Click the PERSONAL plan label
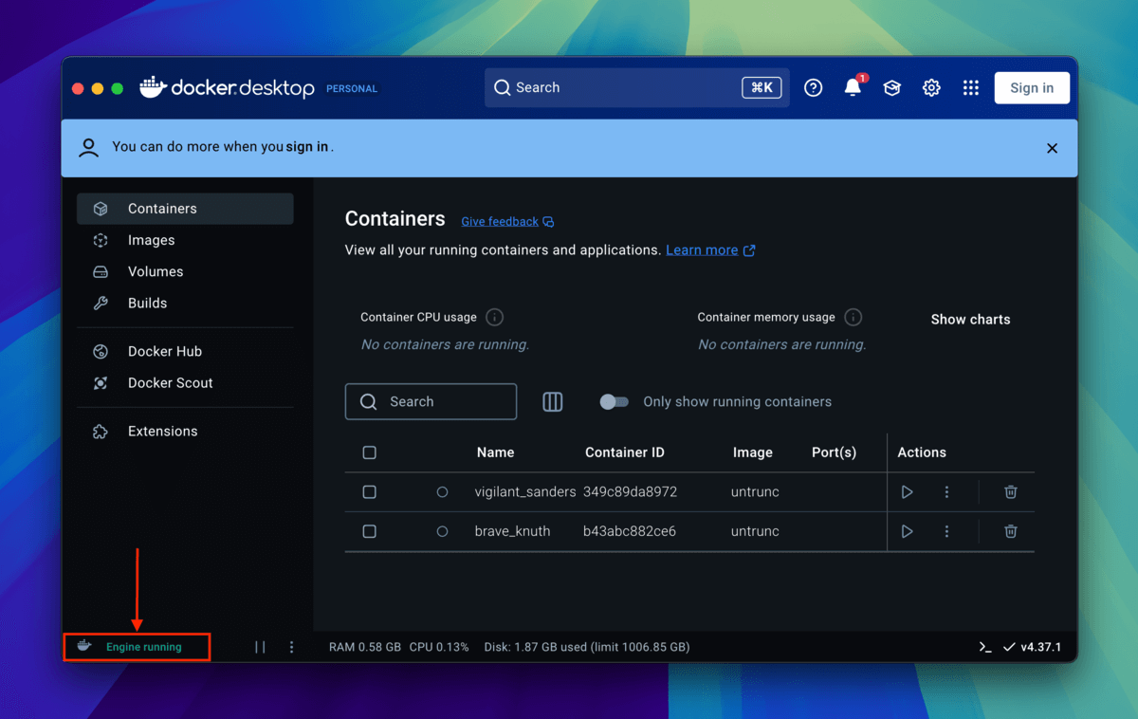The height and width of the screenshot is (719, 1138). coord(352,88)
